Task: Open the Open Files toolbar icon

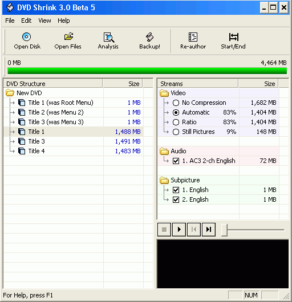Action: pyautogui.click(x=68, y=41)
